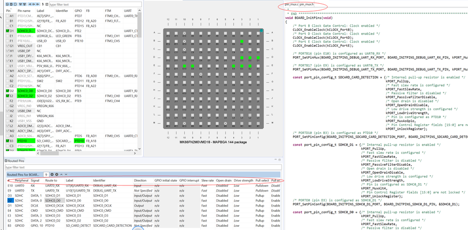Uncheck the D1 pin checkbox
The image size is (468, 230).
pos(7,31)
